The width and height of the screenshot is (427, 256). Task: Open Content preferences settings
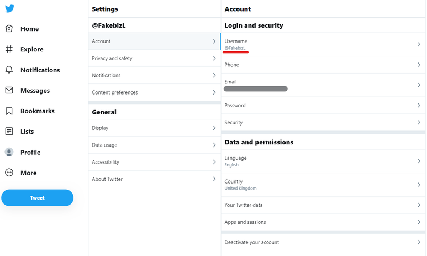pos(155,92)
